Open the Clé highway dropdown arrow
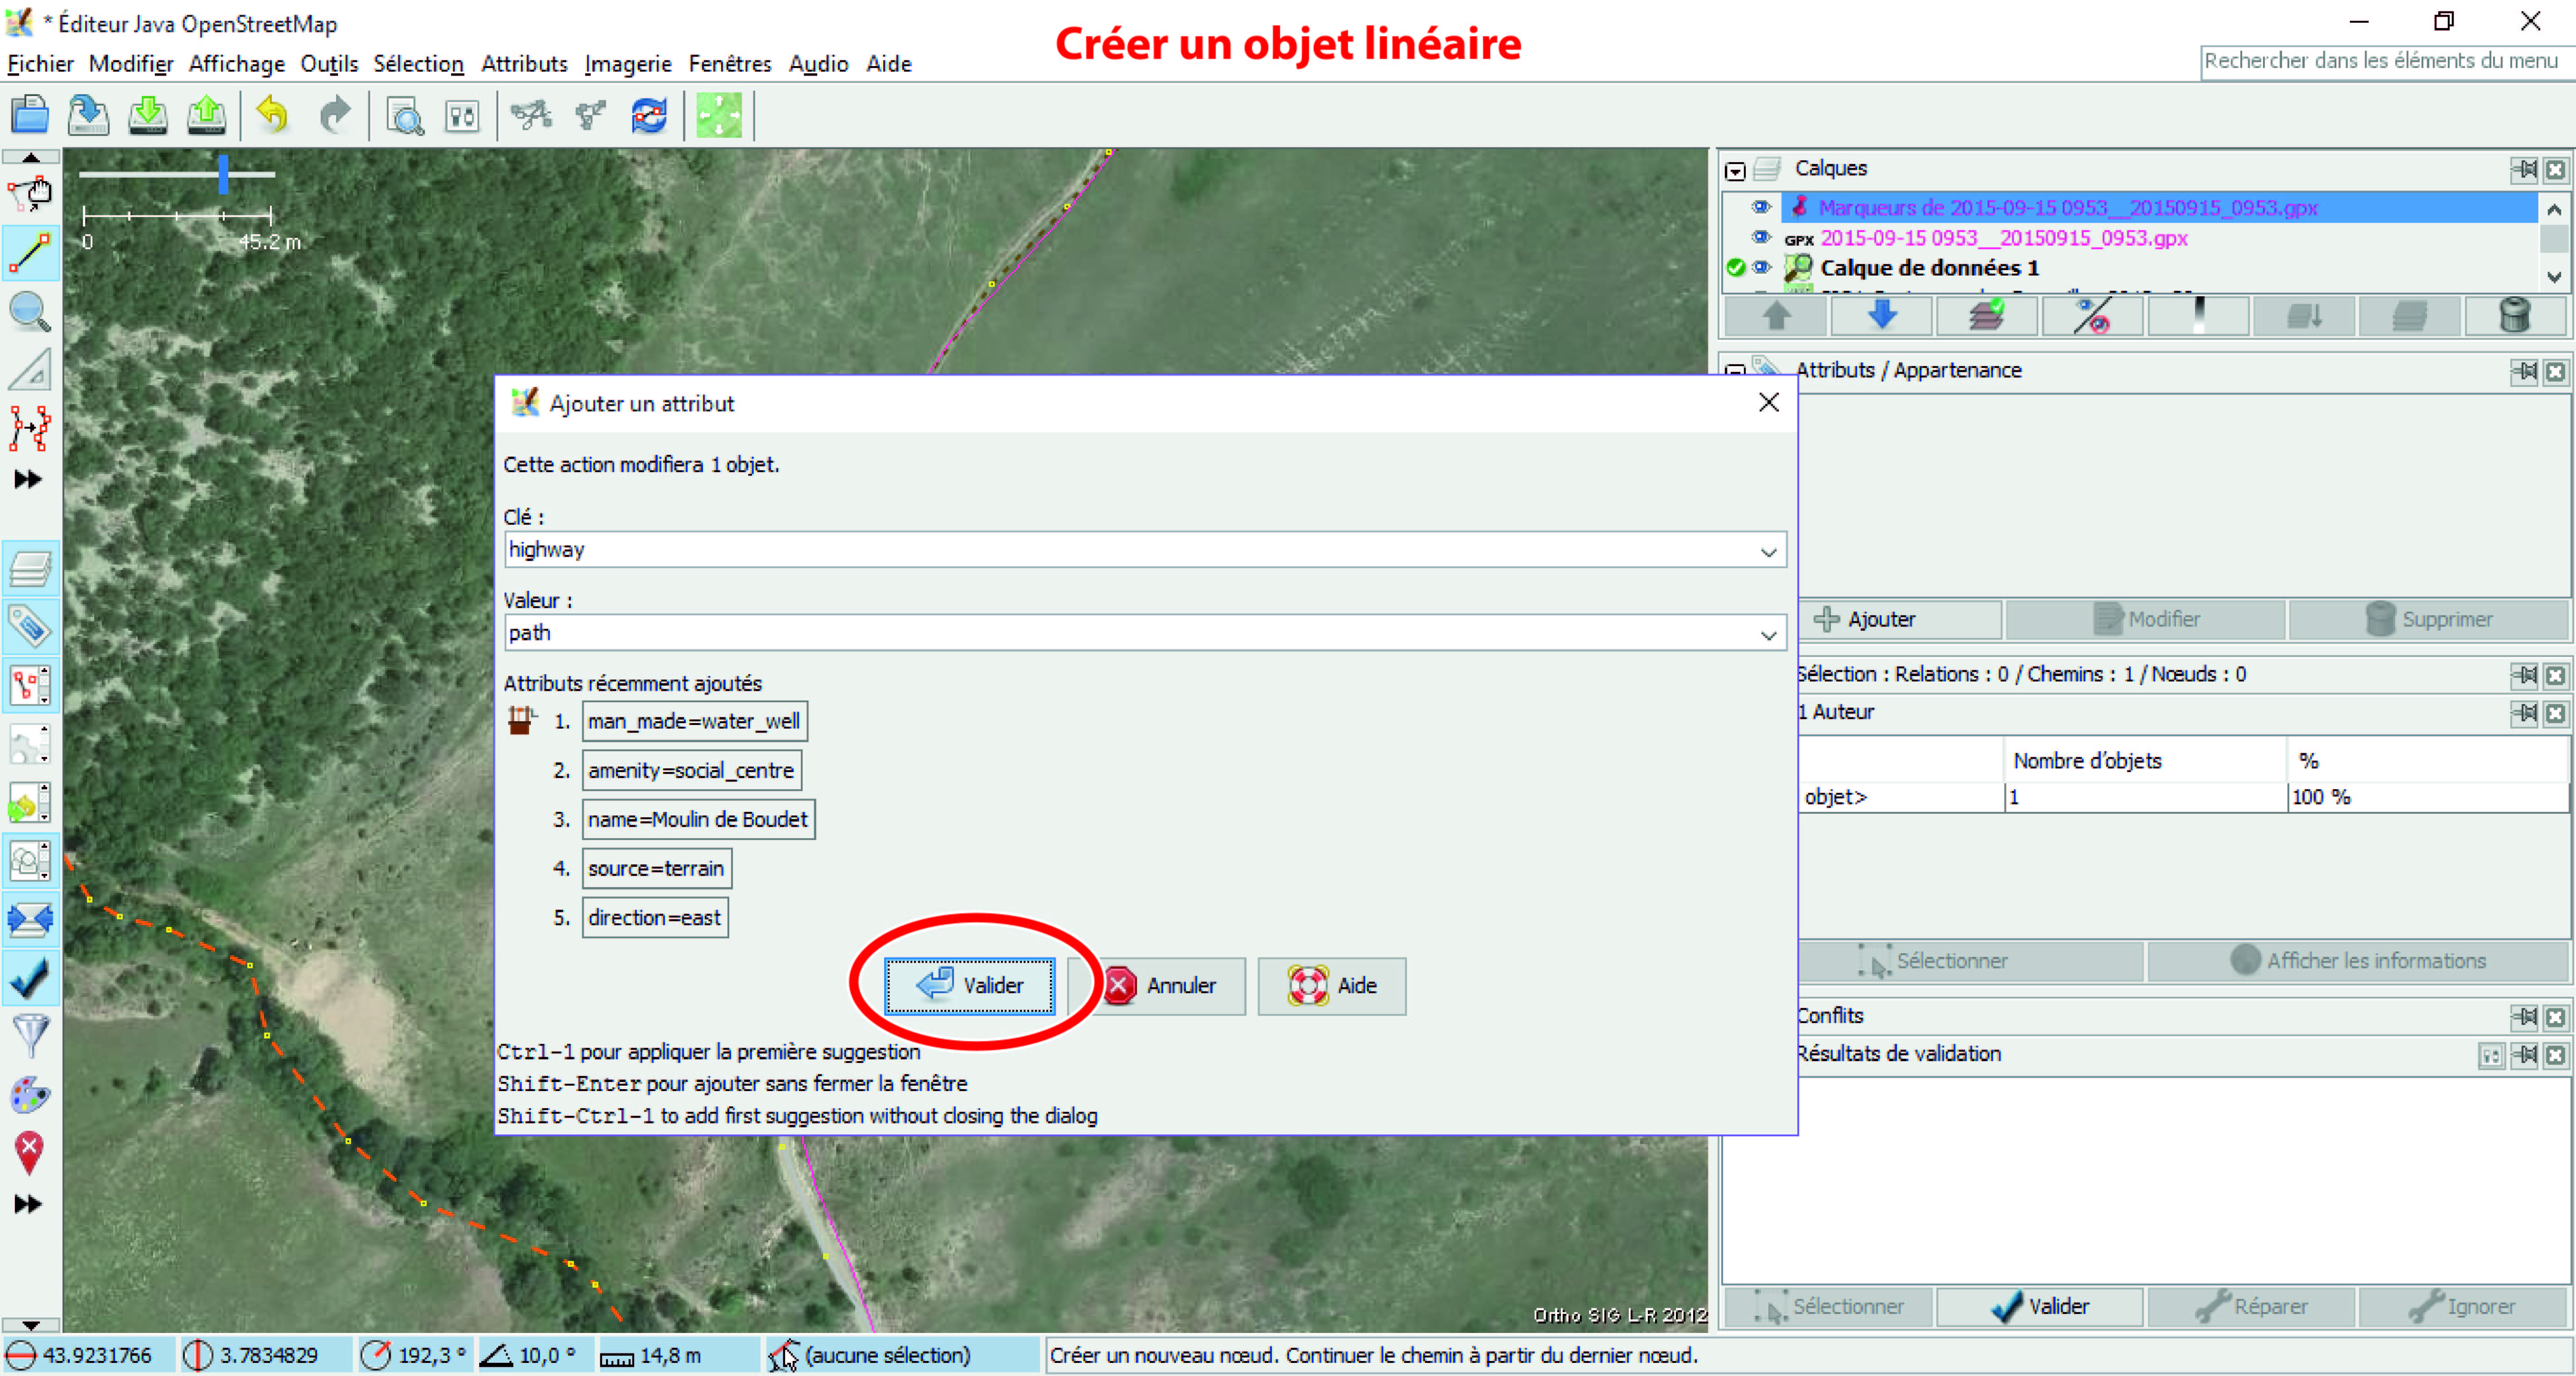 (1768, 551)
